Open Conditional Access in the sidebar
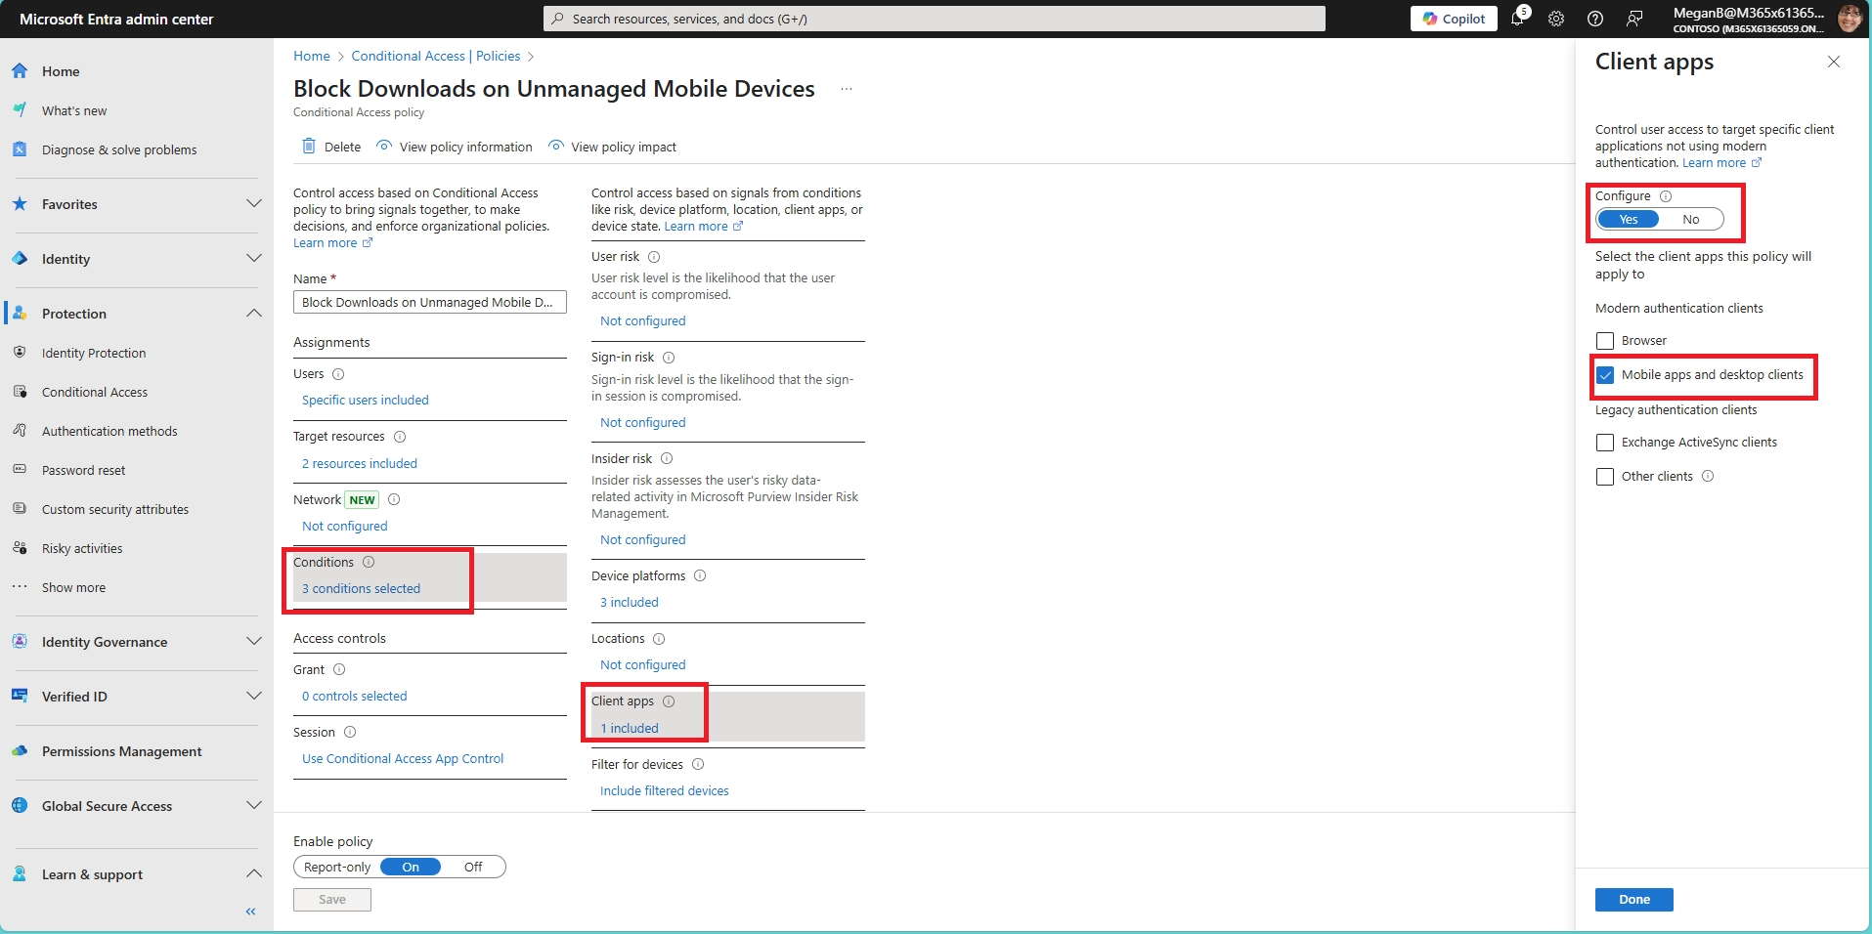Viewport: 1872px width, 934px height. pos(95,392)
